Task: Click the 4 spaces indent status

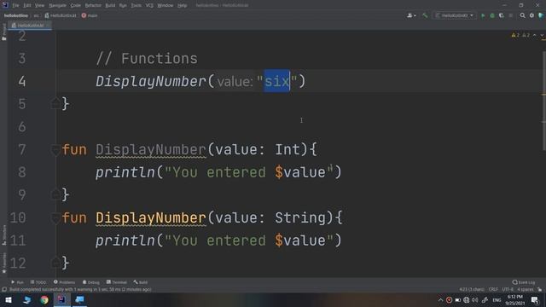Action: [526, 289]
